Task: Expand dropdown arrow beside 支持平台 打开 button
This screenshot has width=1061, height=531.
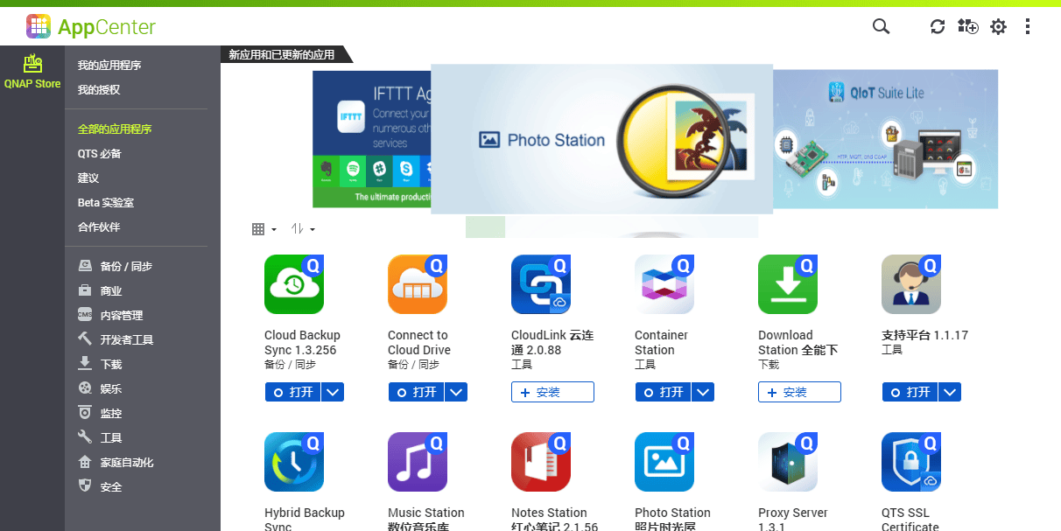Action: (x=950, y=392)
